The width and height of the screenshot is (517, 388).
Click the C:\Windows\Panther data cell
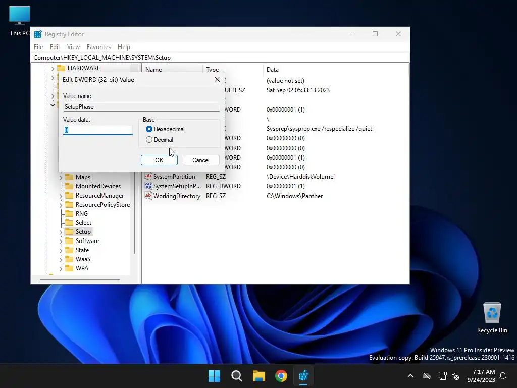point(294,196)
